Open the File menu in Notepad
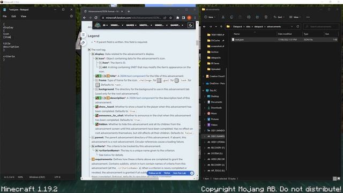 (5, 16)
